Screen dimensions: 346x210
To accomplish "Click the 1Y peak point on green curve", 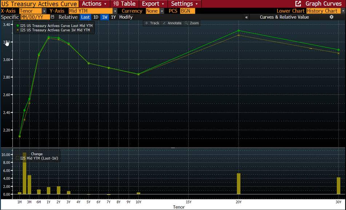I will [x=48, y=37].
